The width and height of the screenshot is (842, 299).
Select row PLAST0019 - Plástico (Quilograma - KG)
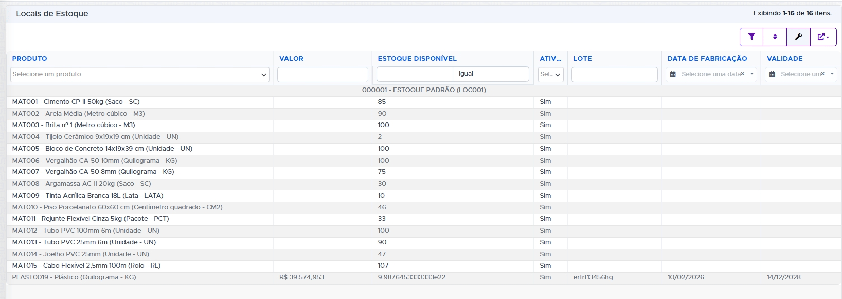pyautogui.click(x=424, y=277)
